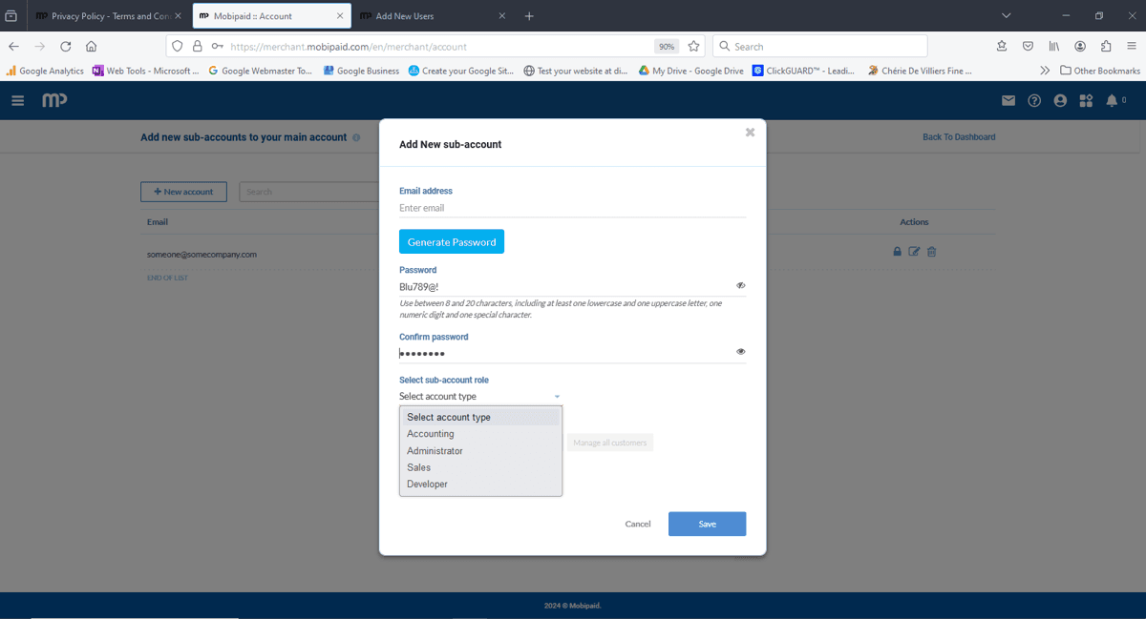The width and height of the screenshot is (1146, 619).
Task: Click the Generate Password button
Action: coord(452,242)
